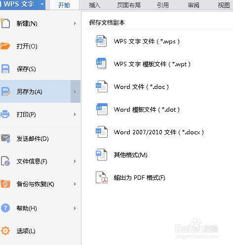
Task: Click the WPS file format icon
Action: point(101,41)
